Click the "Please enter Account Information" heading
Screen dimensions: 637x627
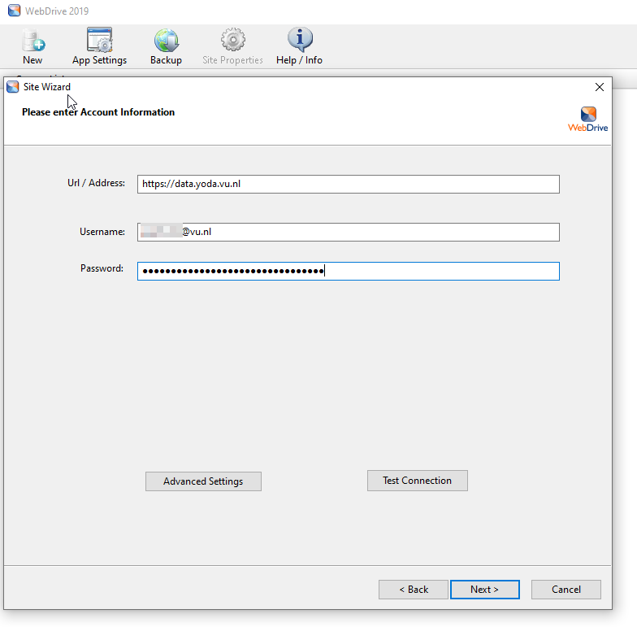point(98,112)
